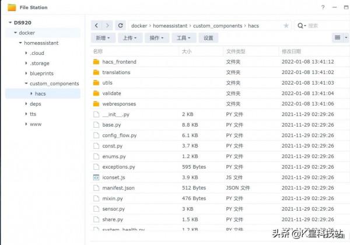Expand the tts folder node
Image resolution: width=350 pixels, height=245 pixels.
coord(26,114)
